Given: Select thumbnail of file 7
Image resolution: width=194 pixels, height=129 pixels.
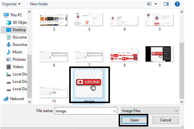Looking at the screenshot, I should [89, 56].
